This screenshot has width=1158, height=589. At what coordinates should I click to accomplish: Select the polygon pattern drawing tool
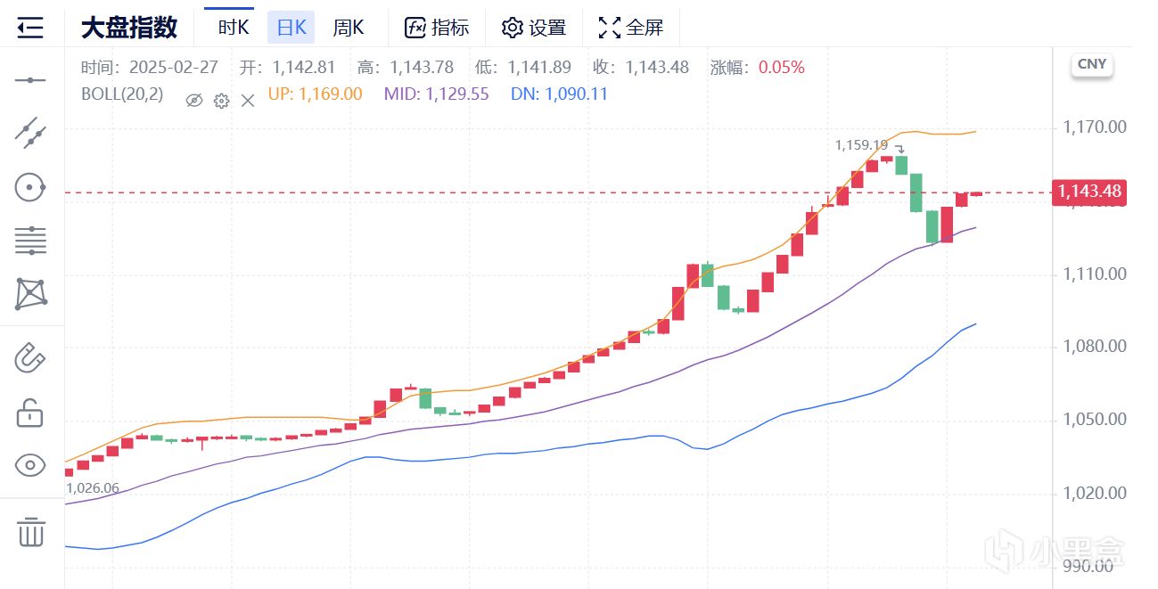(x=30, y=293)
